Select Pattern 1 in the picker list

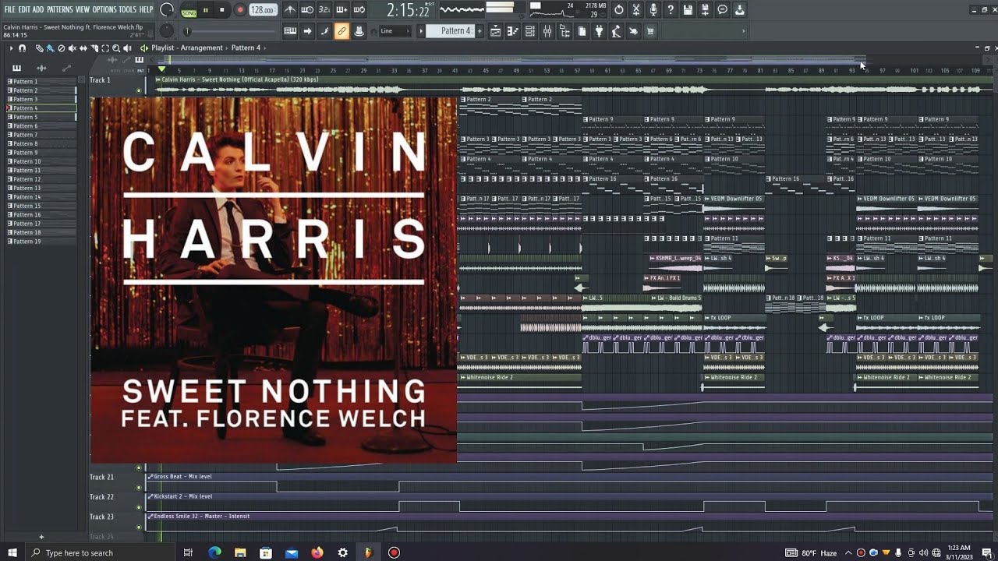(41, 81)
